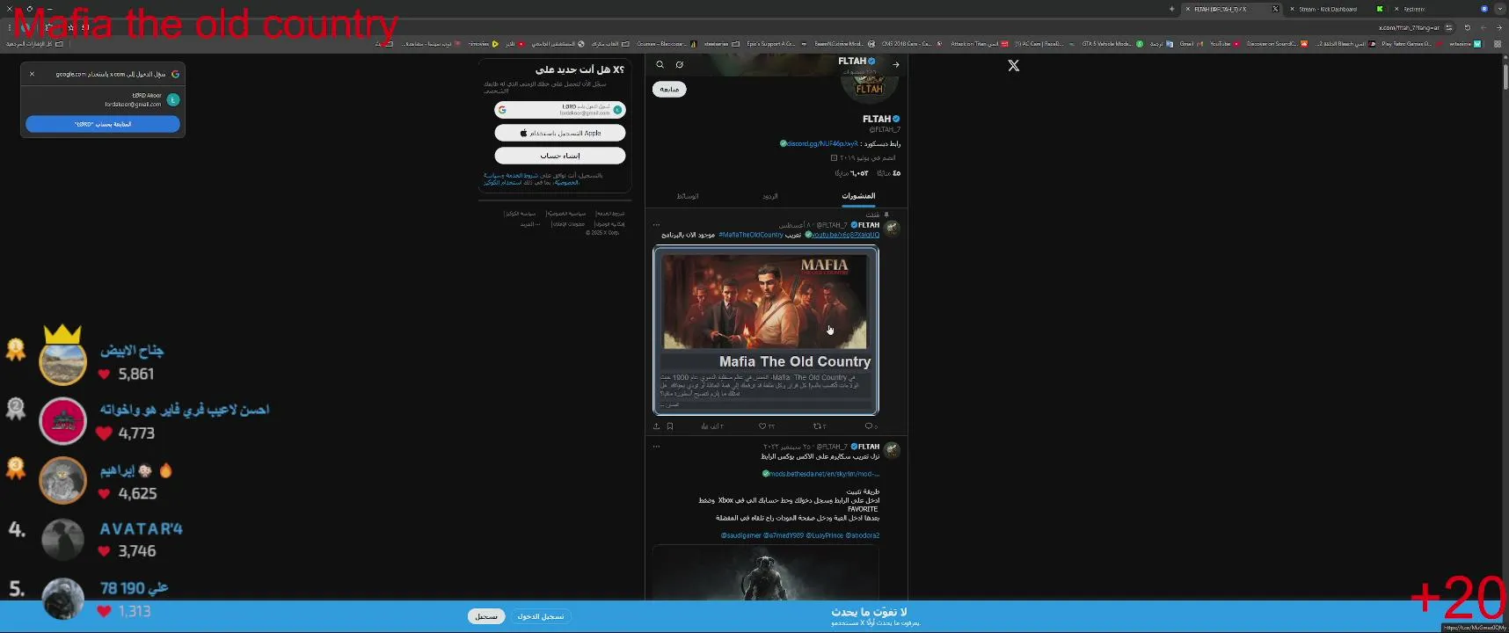Click the جناح الابيض leaderboard entry

tap(103, 356)
